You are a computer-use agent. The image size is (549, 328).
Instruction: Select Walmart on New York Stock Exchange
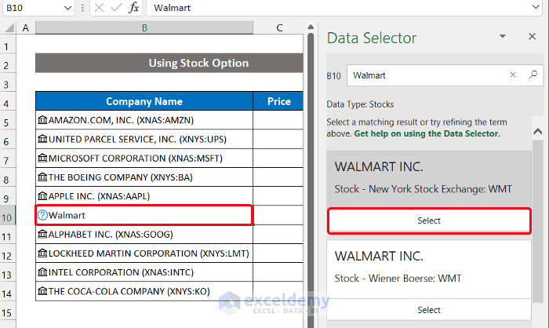pos(429,220)
